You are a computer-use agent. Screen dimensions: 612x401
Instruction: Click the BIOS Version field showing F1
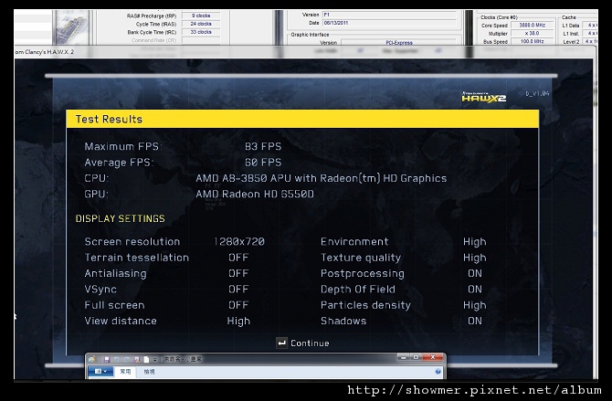click(389, 15)
